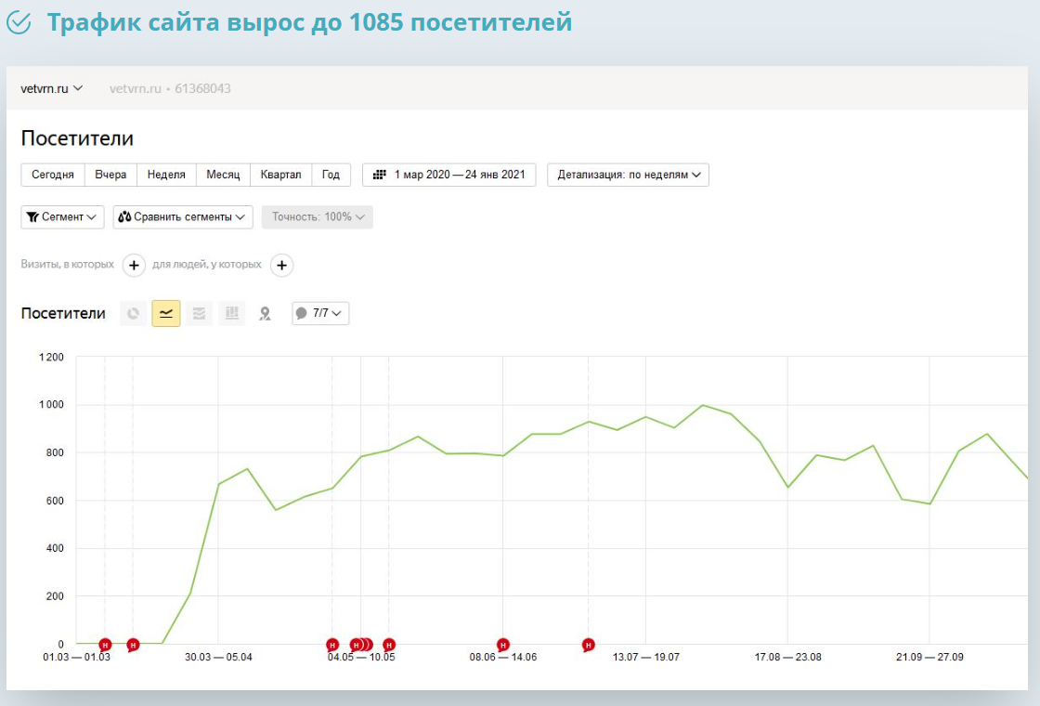
Task: Open calendar icon for date range
Action: (x=380, y=175)
